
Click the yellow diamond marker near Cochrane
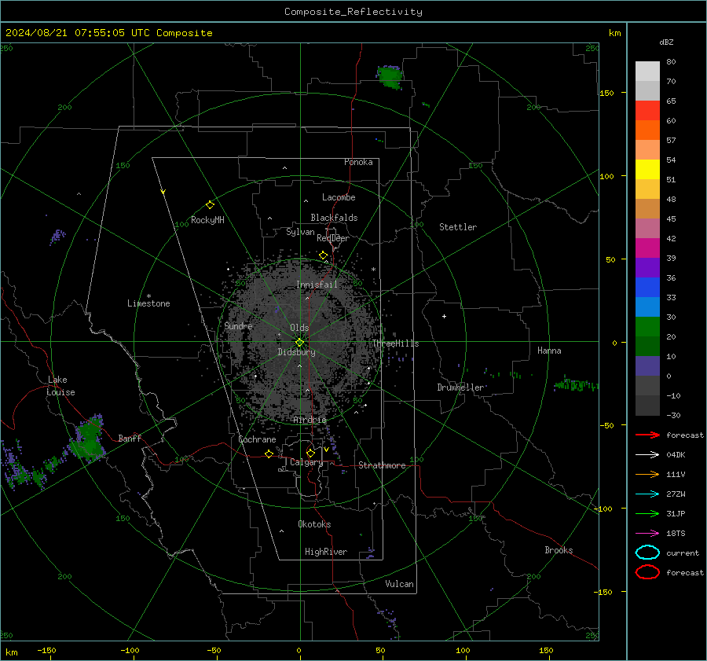(x=269, y=454)
